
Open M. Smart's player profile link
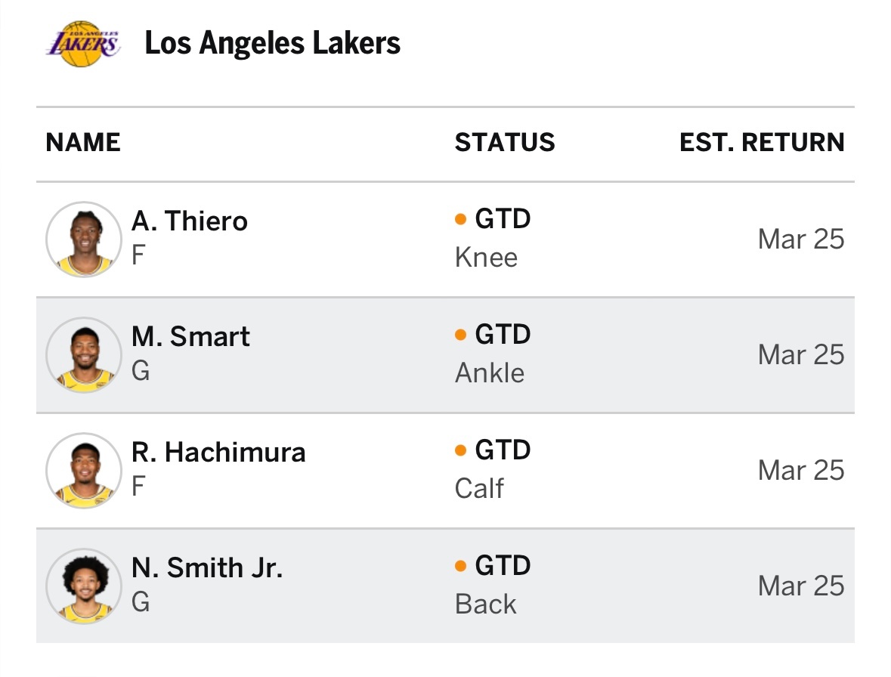tap(190, 337)
